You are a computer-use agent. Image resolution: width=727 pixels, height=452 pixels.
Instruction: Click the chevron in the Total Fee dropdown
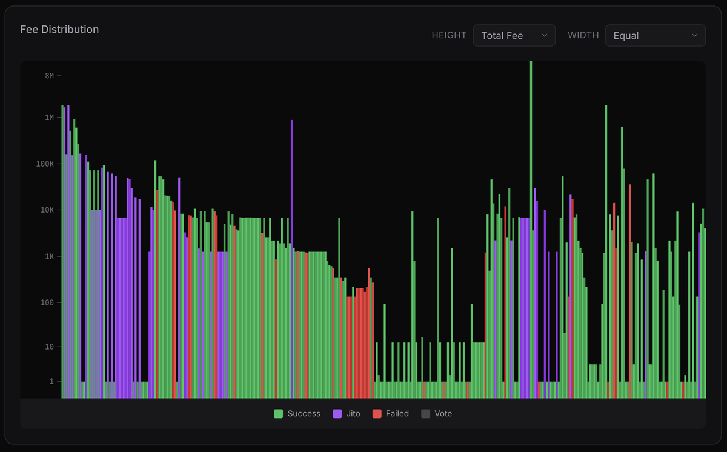tap(544, 35)
